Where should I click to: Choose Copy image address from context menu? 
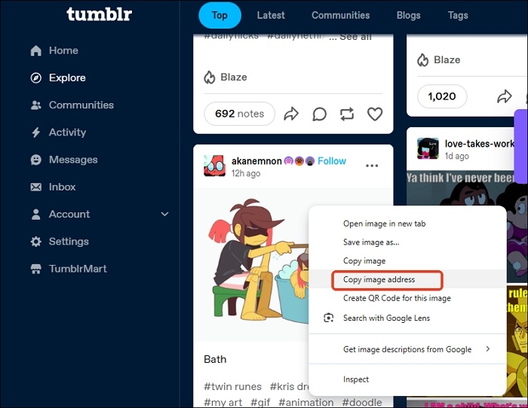379,279
